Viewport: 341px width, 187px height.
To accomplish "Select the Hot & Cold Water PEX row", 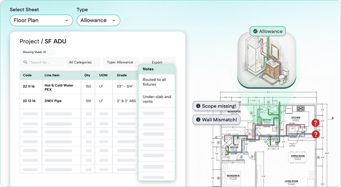I will tap(59, 87).
